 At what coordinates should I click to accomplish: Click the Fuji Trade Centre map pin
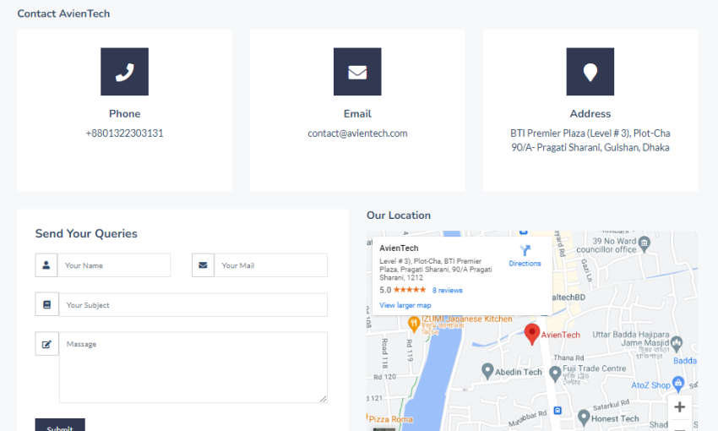[555, 373]
